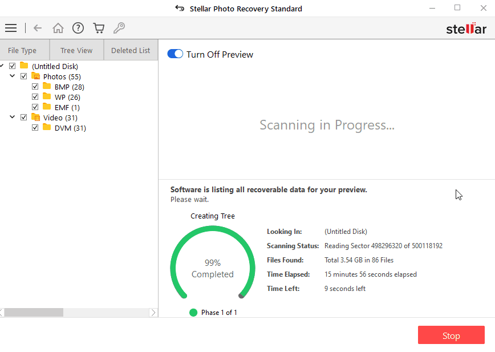Uncheck the DVM (31) checkbox
This screenshot has height=352, width=495.
[x=35, y=128]
